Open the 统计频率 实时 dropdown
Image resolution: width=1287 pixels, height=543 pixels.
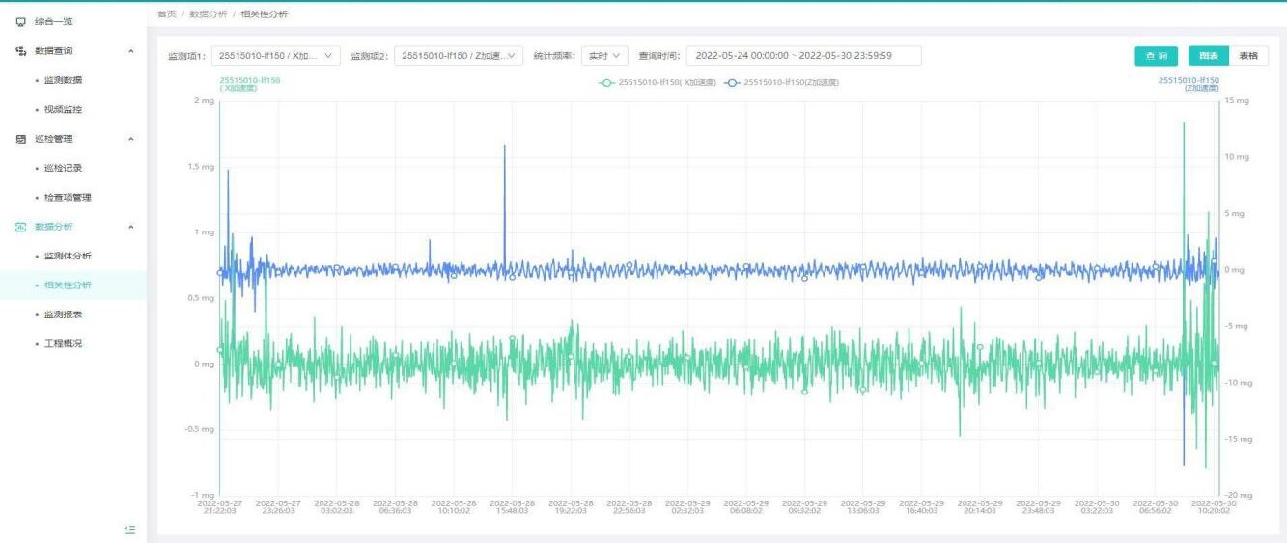click(604, 56)
